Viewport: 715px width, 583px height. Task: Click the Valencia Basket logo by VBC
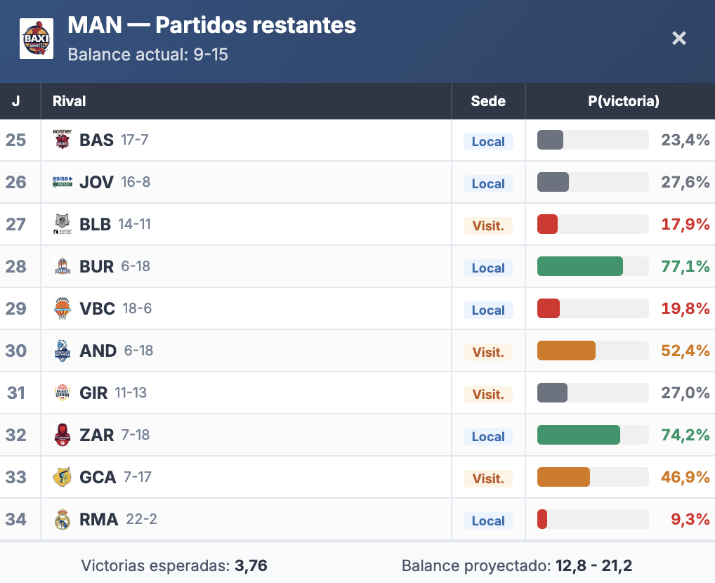(x=63, y=308)
